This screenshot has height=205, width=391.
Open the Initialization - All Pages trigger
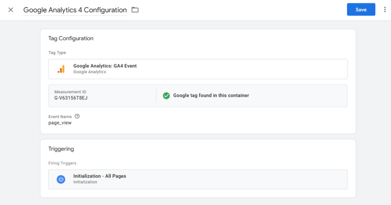click(99, 176)
